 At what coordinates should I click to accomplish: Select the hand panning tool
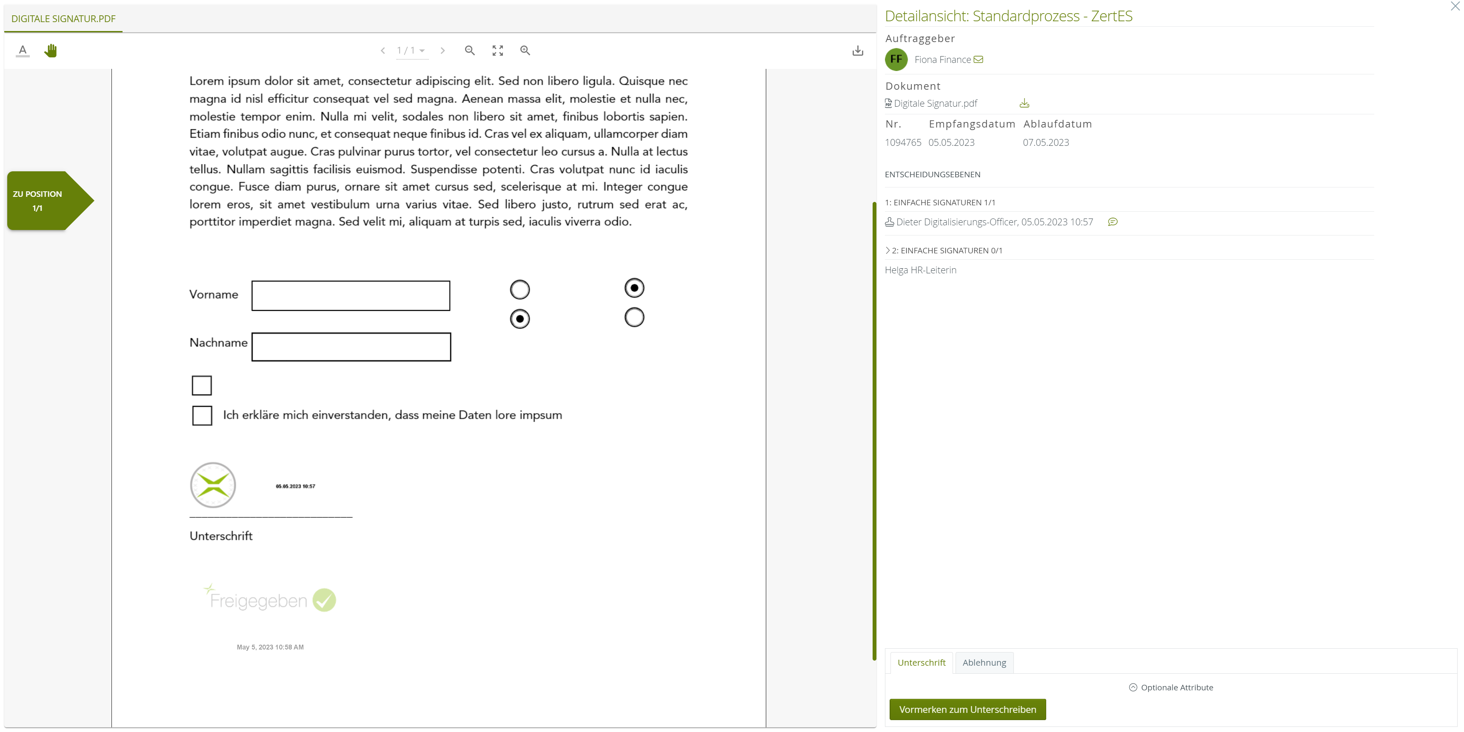pos(51,51)
